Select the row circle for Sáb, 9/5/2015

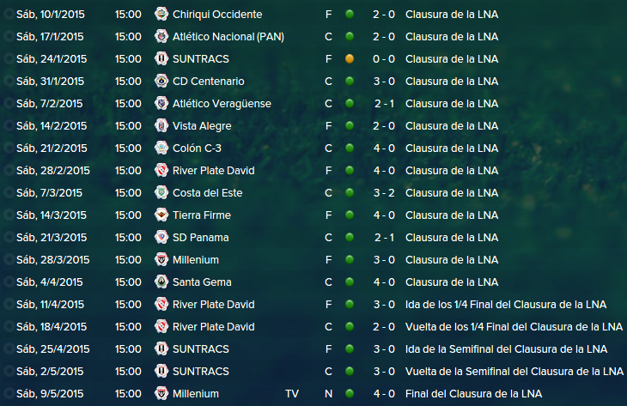coord(9,394)
